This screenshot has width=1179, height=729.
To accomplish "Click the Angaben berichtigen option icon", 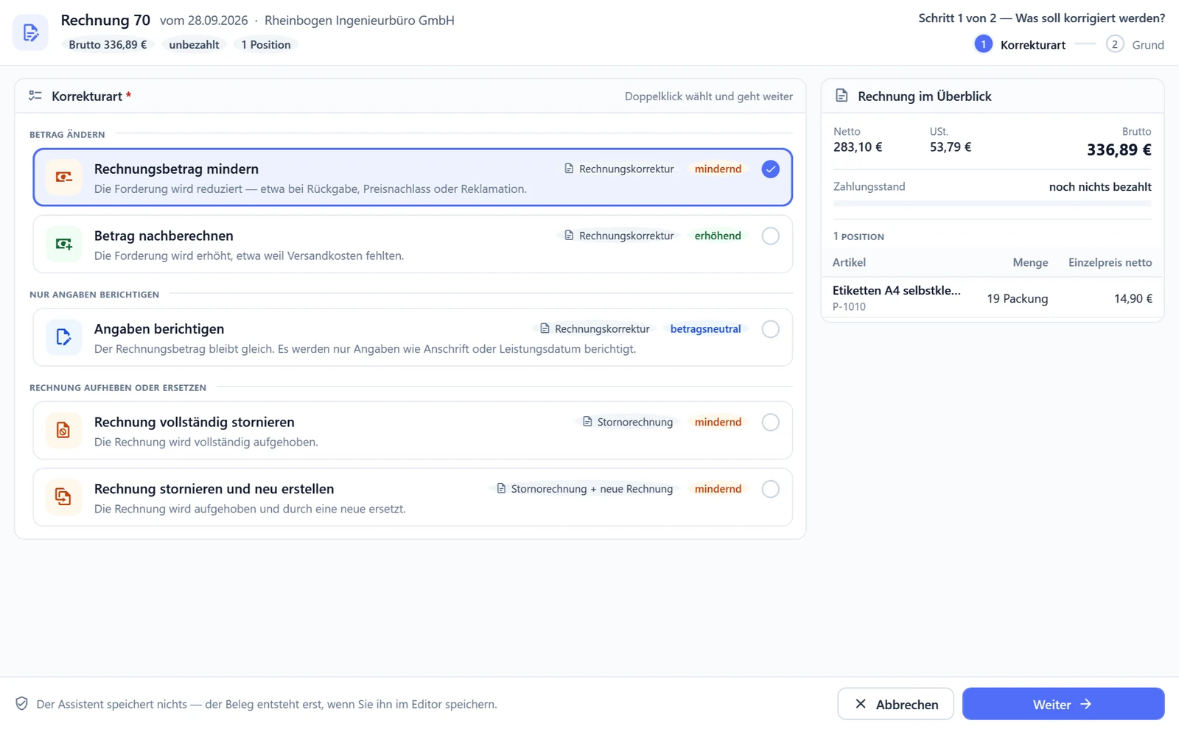I will (63, 337).
